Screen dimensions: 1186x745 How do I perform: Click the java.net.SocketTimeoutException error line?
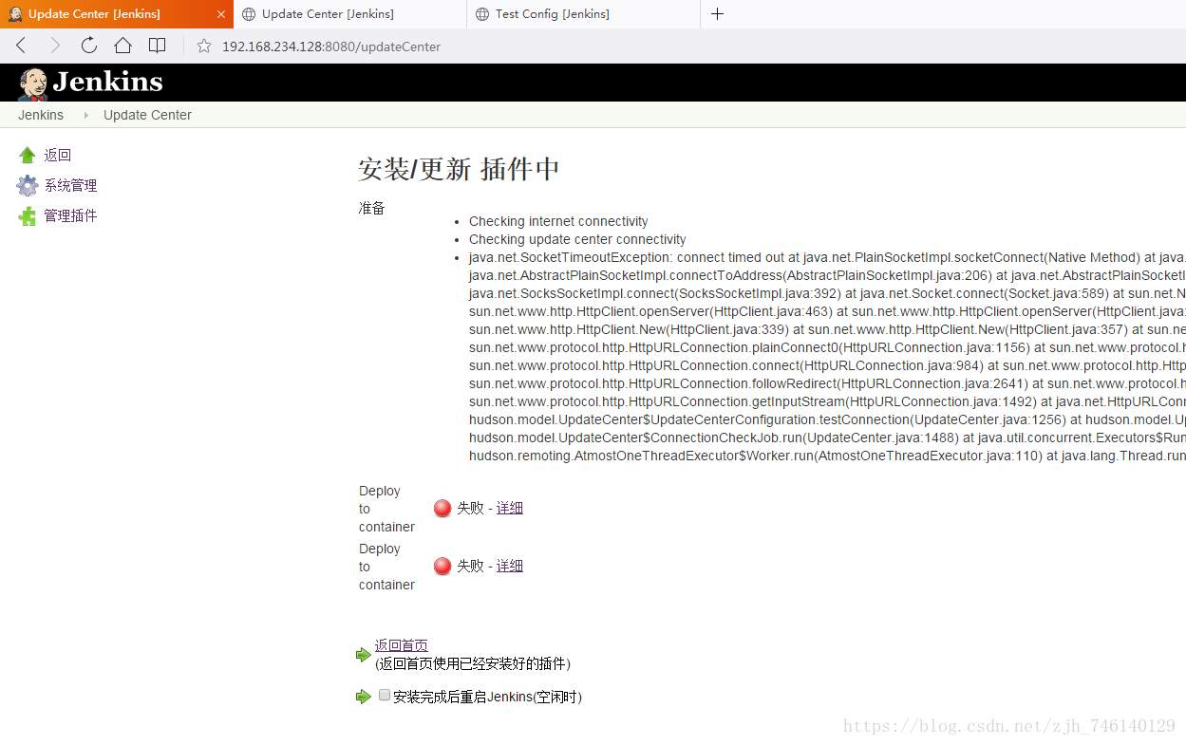827,257
